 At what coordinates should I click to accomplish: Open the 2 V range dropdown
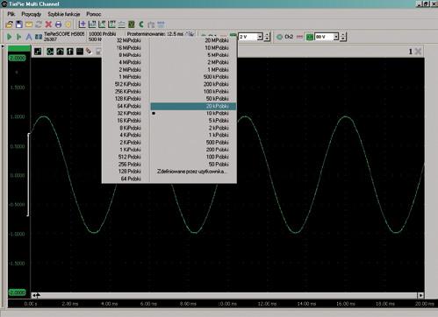pos(260,37)
